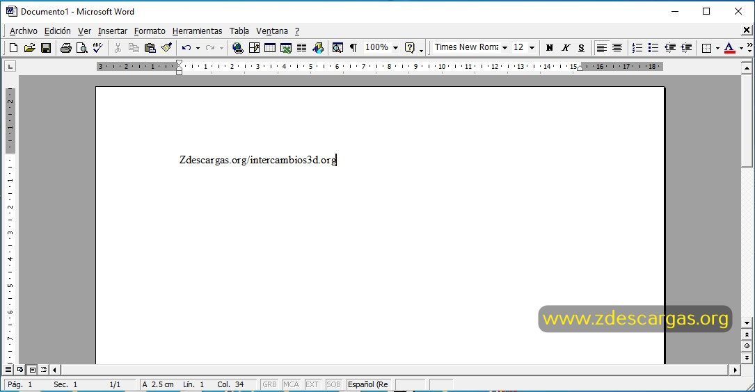Toggle bold (N) formatting
The height and width of the screenshot is (392, 755).
point(550,48)
